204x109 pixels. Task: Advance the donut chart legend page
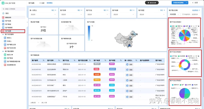click(x=199, y=56)
